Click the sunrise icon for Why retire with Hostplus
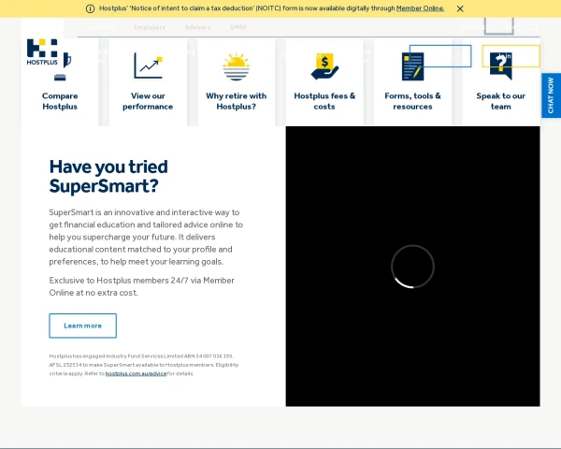The width and height of the screenshot is (561, 449). click(237, 66)
